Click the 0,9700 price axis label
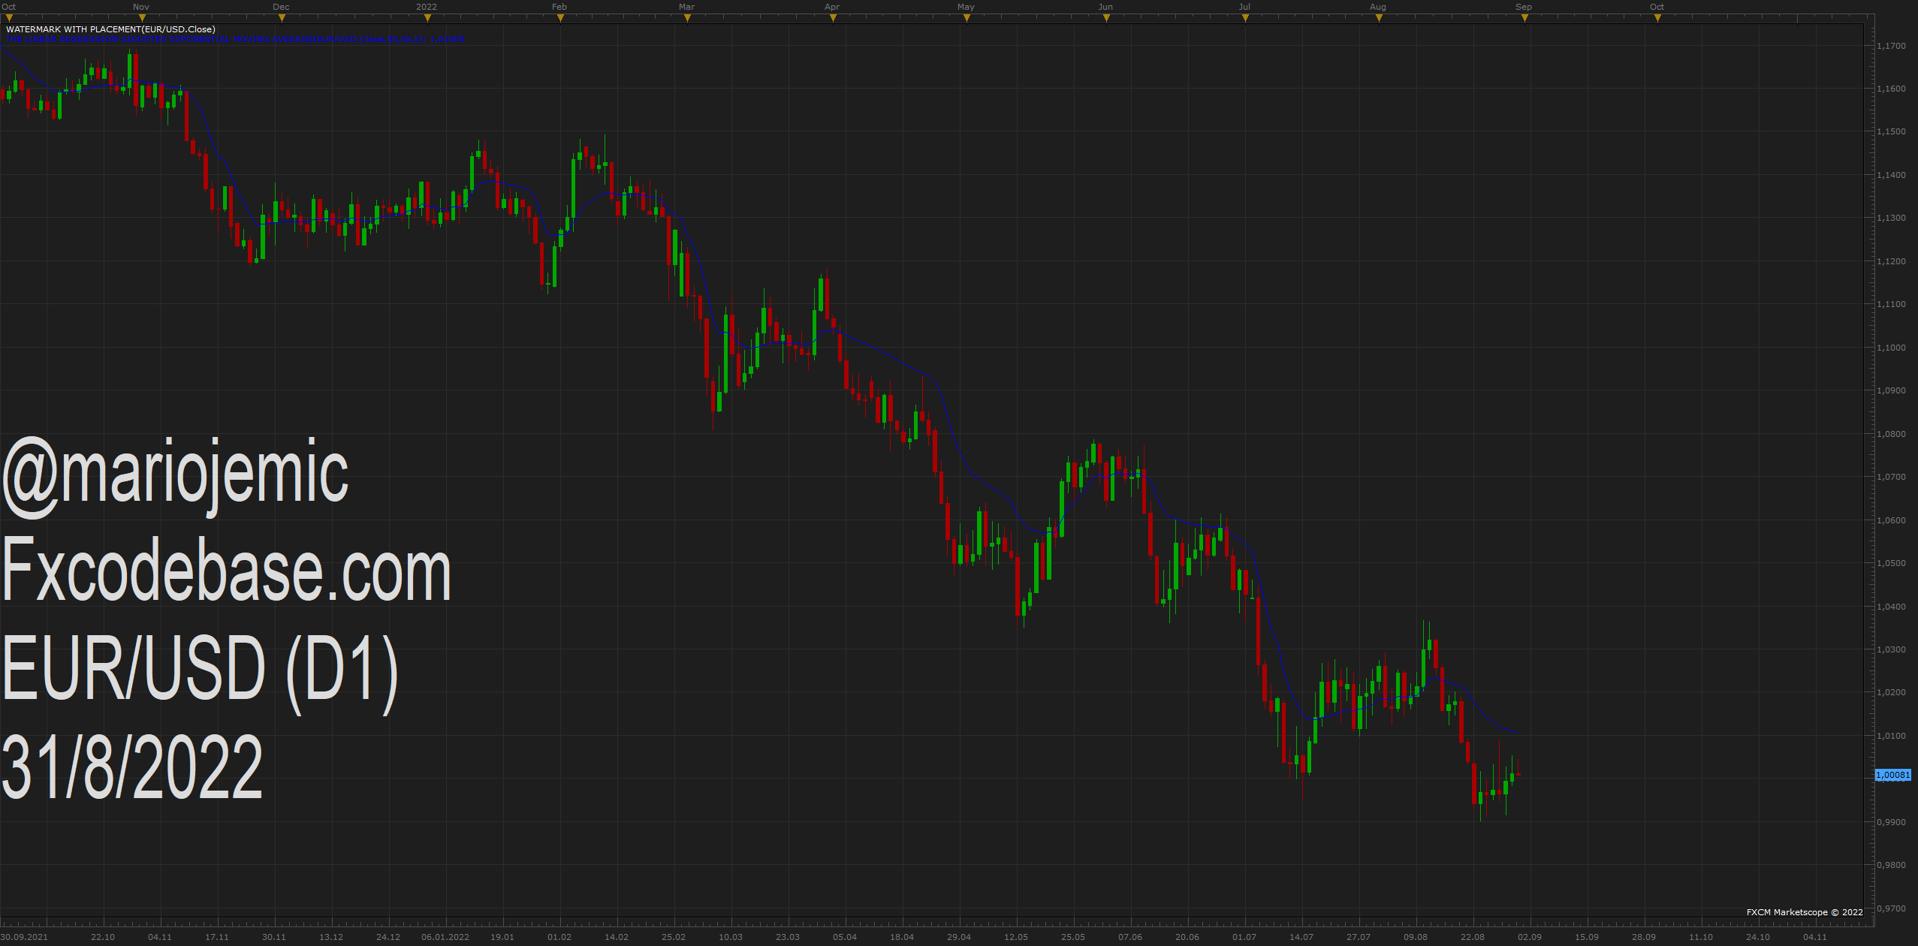The image size is (1918, 946). (x=1891, y=908)
